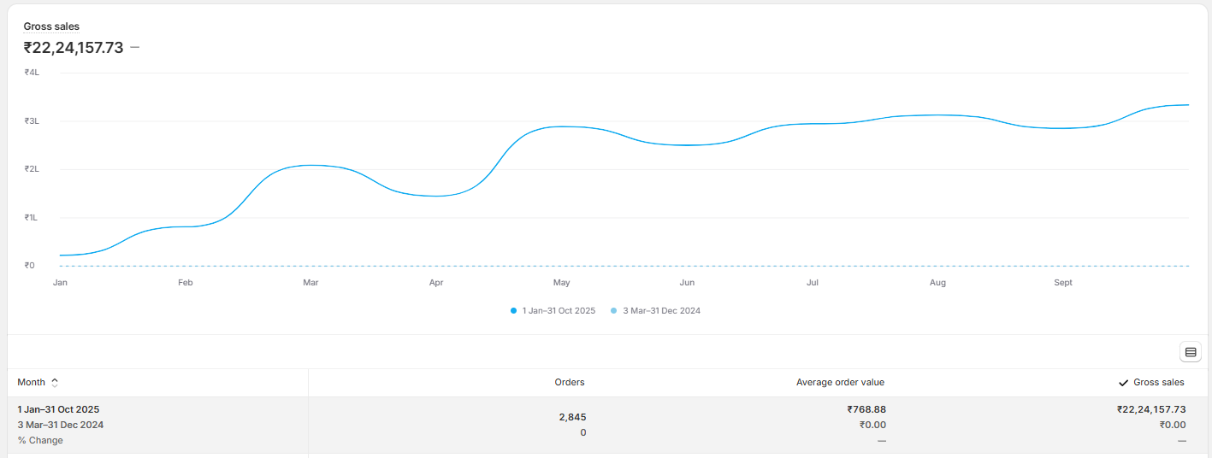This screenshot has height=458, width=1212.
Task: Toggle the 3 Mar–31 Dec 2024 legend series
Action: point(661,311)
